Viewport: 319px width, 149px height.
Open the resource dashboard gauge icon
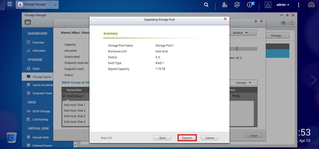(x=311, y=5)
